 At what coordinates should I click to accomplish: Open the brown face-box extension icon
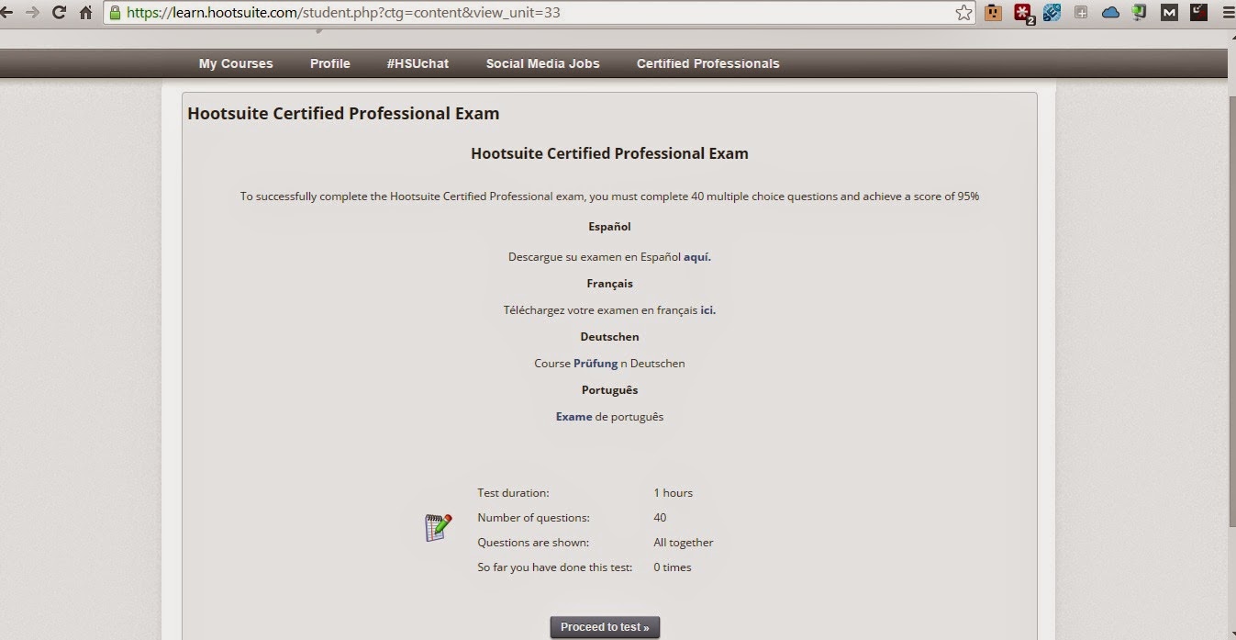993,13
